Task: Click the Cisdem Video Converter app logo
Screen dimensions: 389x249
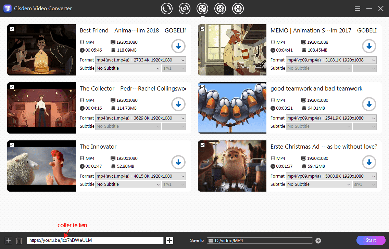Action: (8, 9)
